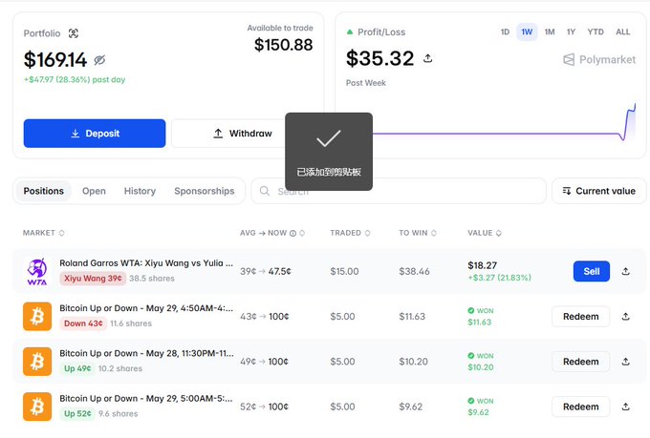Open Bitcoin Up or Down May 29, 5:00AM market
Image resolution: width=650 pixels, height=438 pixels.
tap(146, 399)
